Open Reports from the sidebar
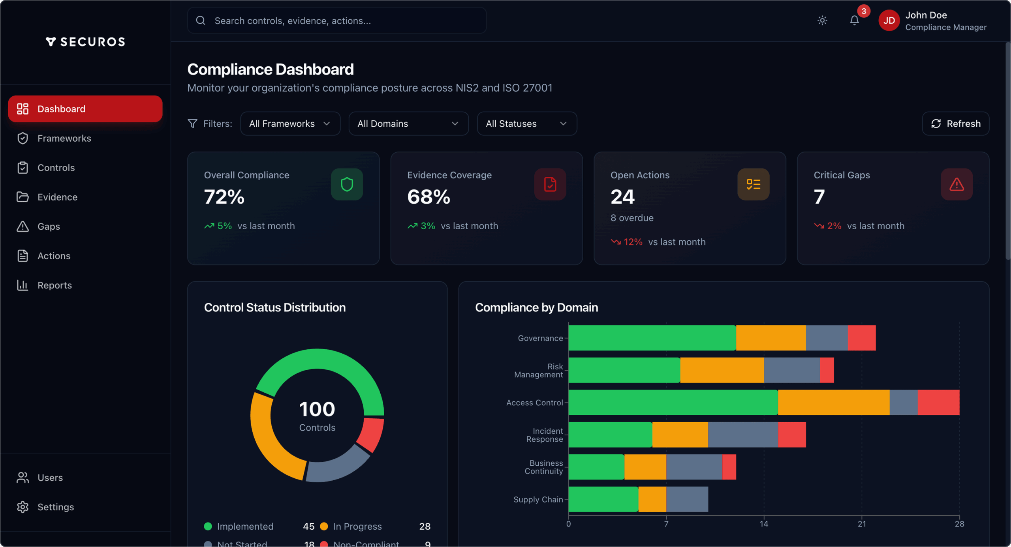Screen dimensions: 1011x547 (54, 285)
